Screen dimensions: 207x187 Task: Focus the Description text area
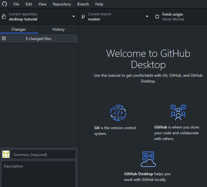(x=39, y=174)
